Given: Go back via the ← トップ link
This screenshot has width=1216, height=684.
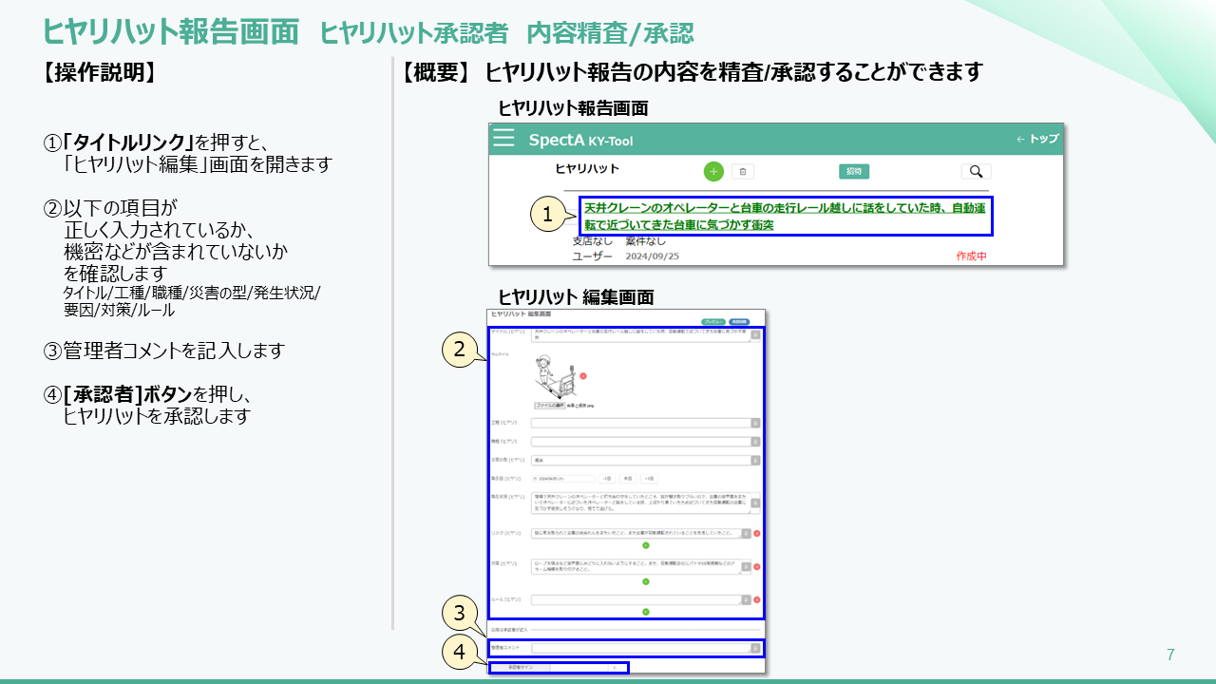Looking at the screenshot, I should (x=1036, y=139).
